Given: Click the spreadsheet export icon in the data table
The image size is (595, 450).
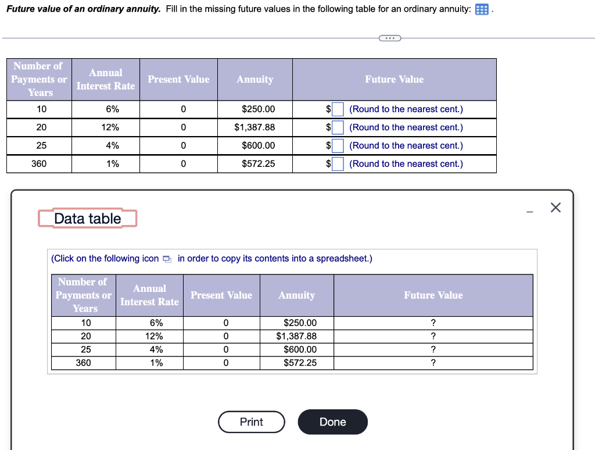Looking at the screenshot, I should [167, 258].
